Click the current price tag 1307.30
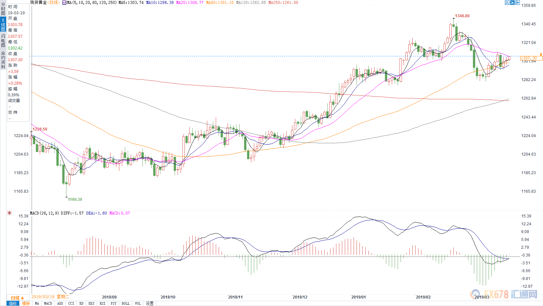Viewport: 543px width, 306px height. click(531, 58)
